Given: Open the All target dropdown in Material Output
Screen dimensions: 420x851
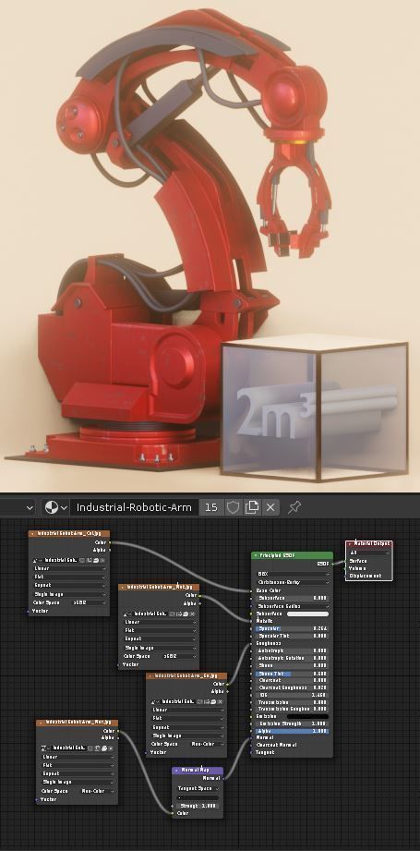Looking at the screenshot, I should click(369, 553).
